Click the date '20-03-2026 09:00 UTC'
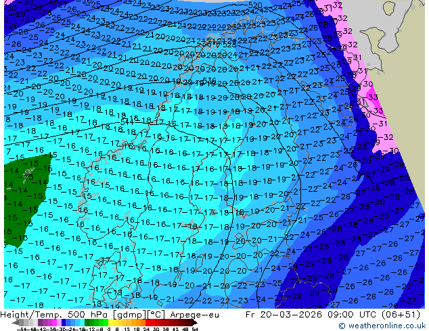The image size is (429, 331). (317, 315)
